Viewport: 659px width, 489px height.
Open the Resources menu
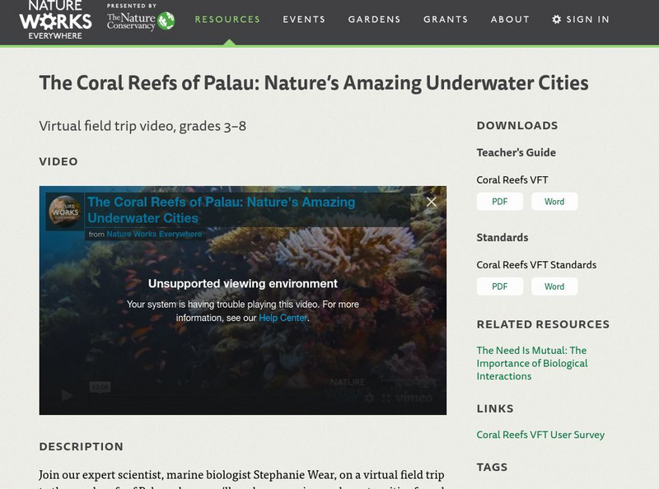[227, 19]
